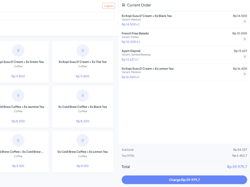
Task: Charge Rp 59.979,7 for the order
Action: [x=184, y=180]
